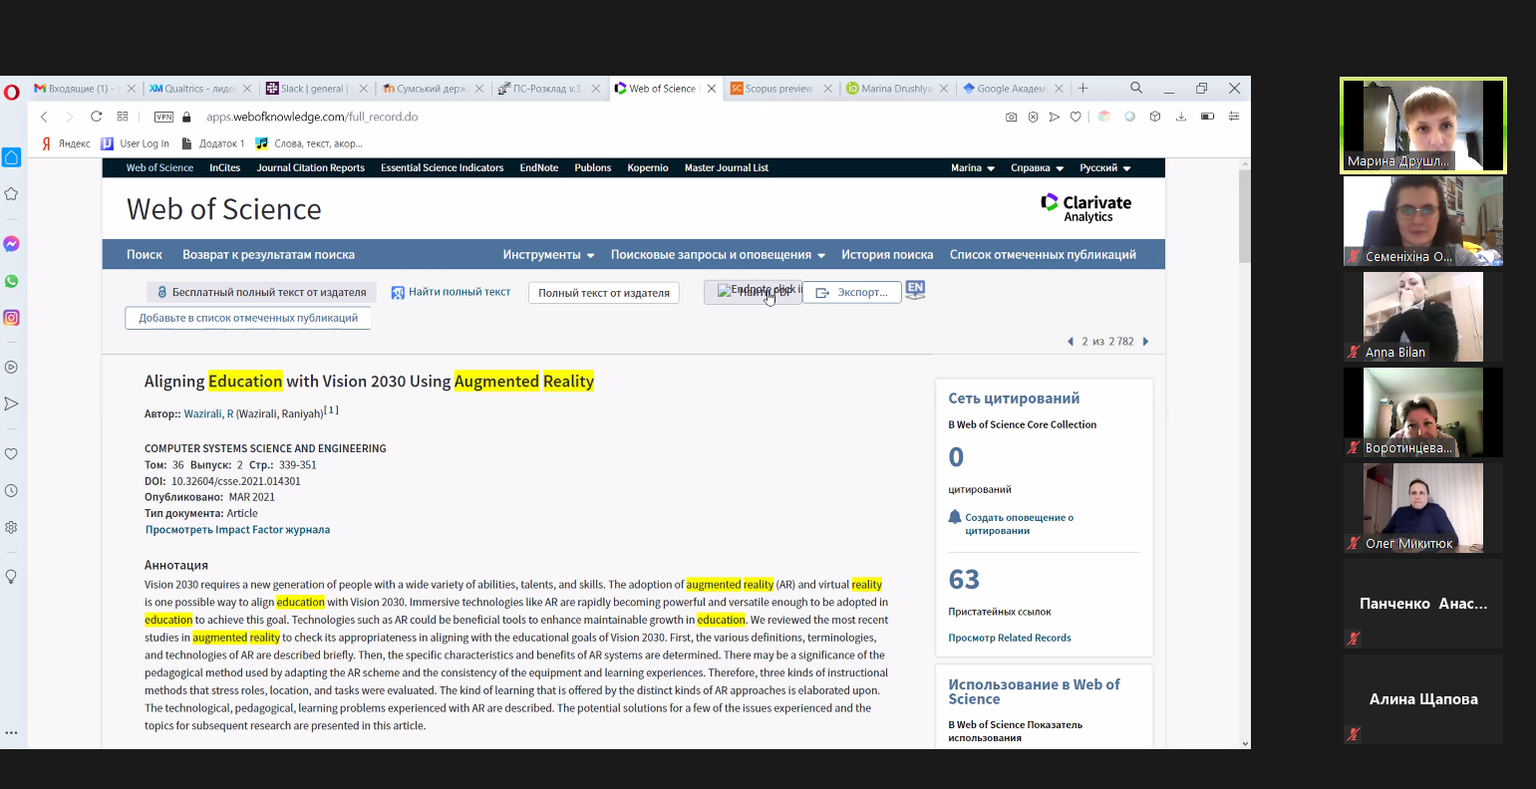Open the sidebar player icon

pos(11,367)
